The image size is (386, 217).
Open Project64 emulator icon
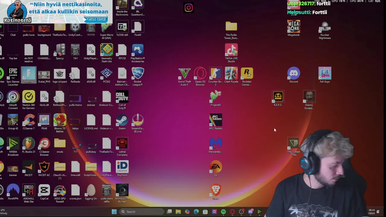[216, 99]
